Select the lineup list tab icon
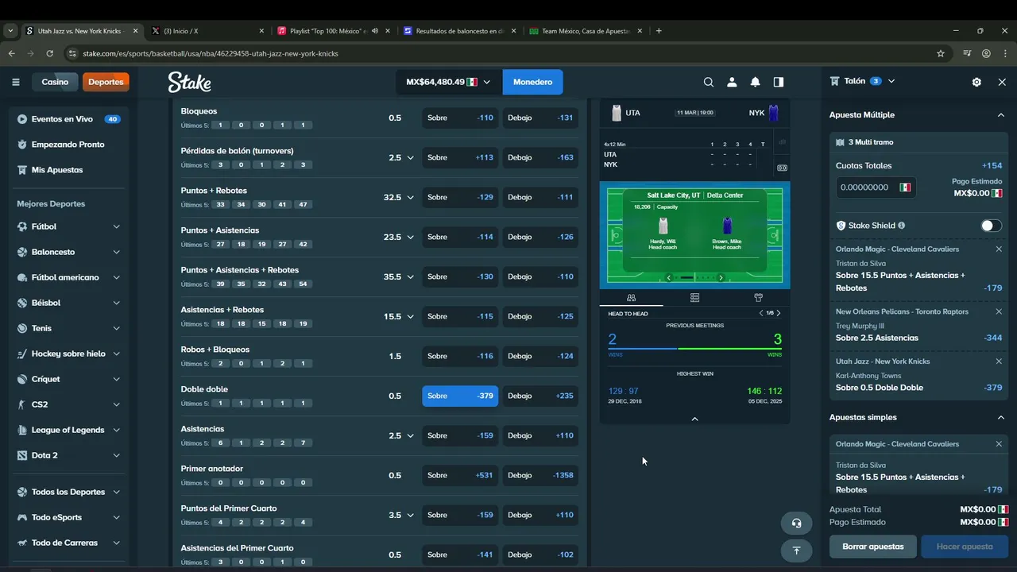Screen dimensions: 1017x572 coord(694,298)
